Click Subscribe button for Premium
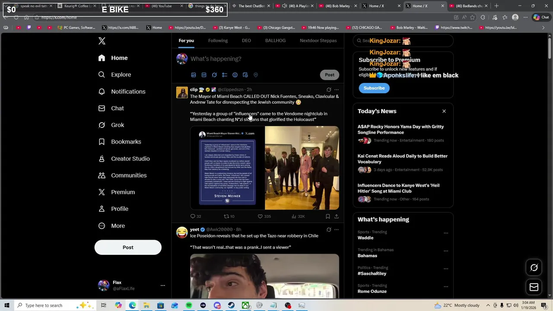The width and height of the screenshot is (553, 311). [x=374, y=88]
